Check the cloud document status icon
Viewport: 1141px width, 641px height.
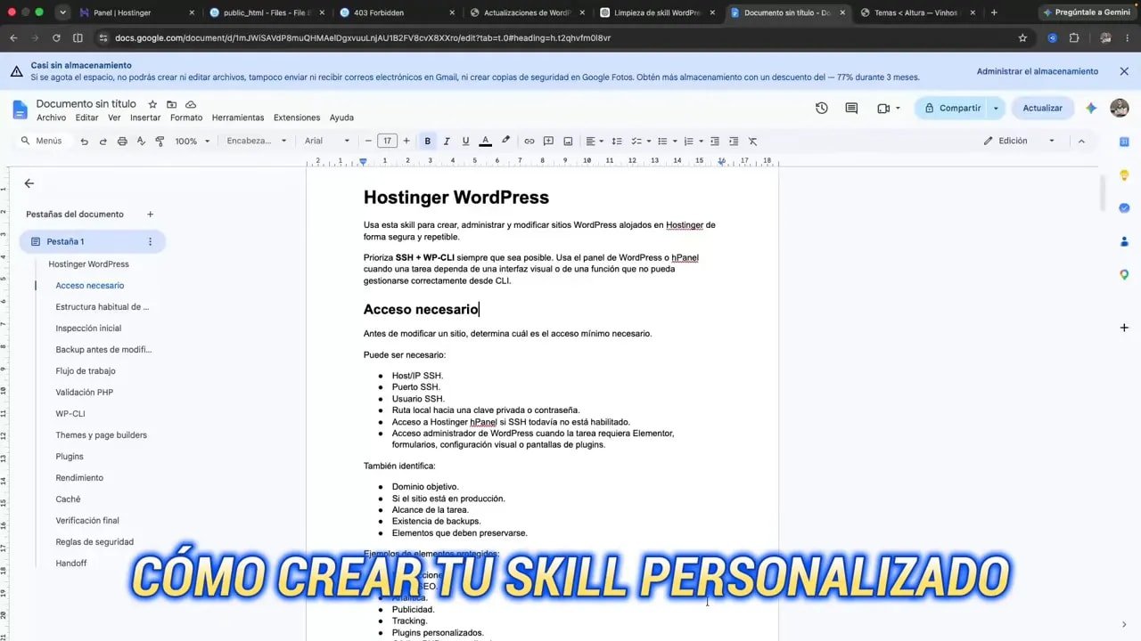(191, 104)
